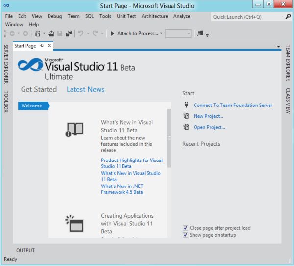The width and height of the screenshot is (294, 266).
Task: Open the toolbar options overflow arrow
Action: pyautogui.click(x=207, y=35)
